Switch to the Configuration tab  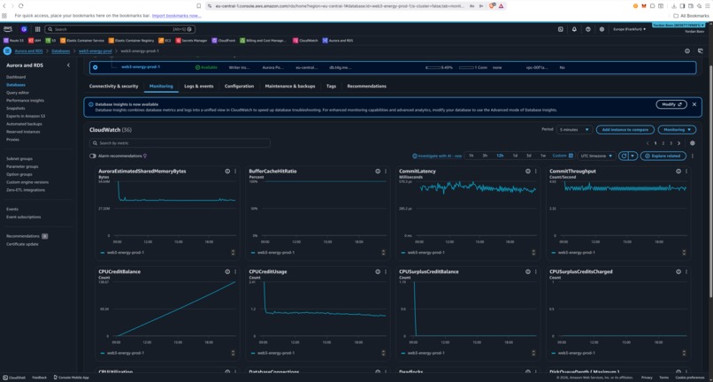tap(239, 86)
